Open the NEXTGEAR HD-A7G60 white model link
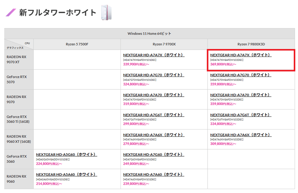Viewport: 298px width, 193px height. [154, 155]
